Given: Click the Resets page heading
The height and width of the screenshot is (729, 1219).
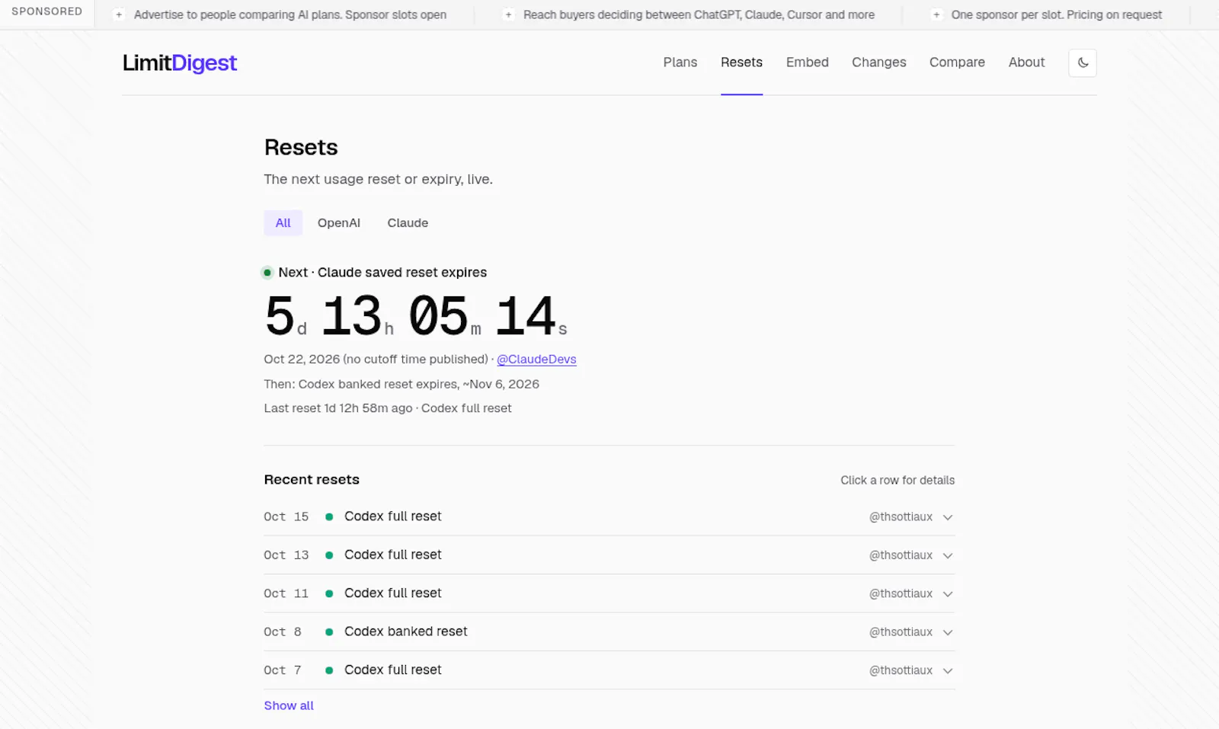Looking at the screenshot, I should coord(301,147).
